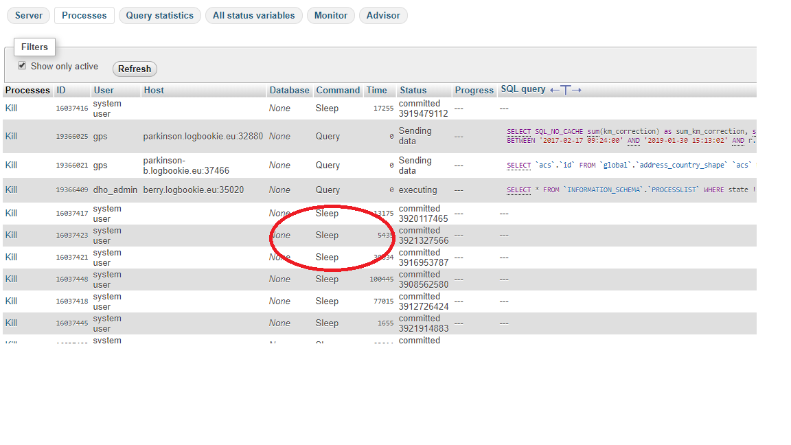Sort by the Database column header
The image size is (791, 445).
point(289,91)
